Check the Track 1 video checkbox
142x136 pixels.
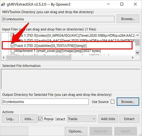tap(12, 35)
